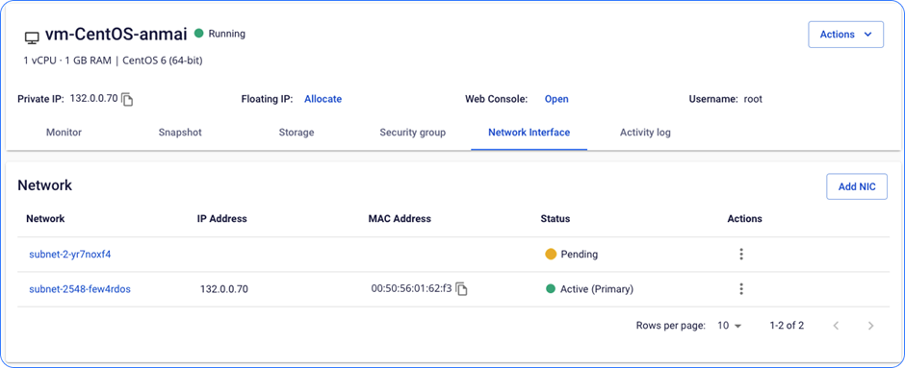Click IP address 132.0.0.70 in table
Image resolution: width=905 pixels, height=368 pixels.
coord(224,289)
